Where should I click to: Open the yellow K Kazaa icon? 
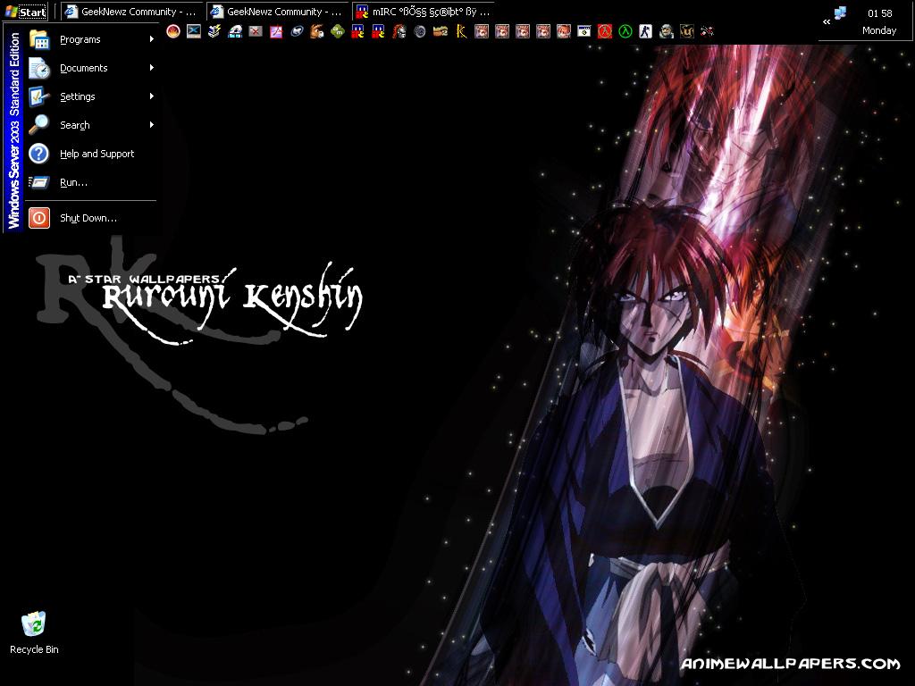[x=461, y=31]
